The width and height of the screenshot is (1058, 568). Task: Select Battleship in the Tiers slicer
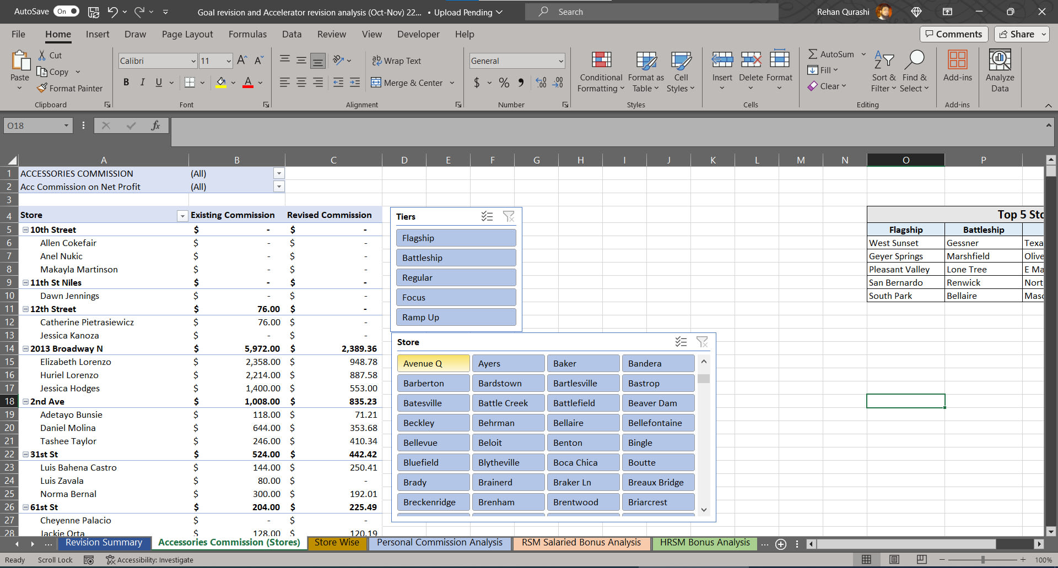456,257
